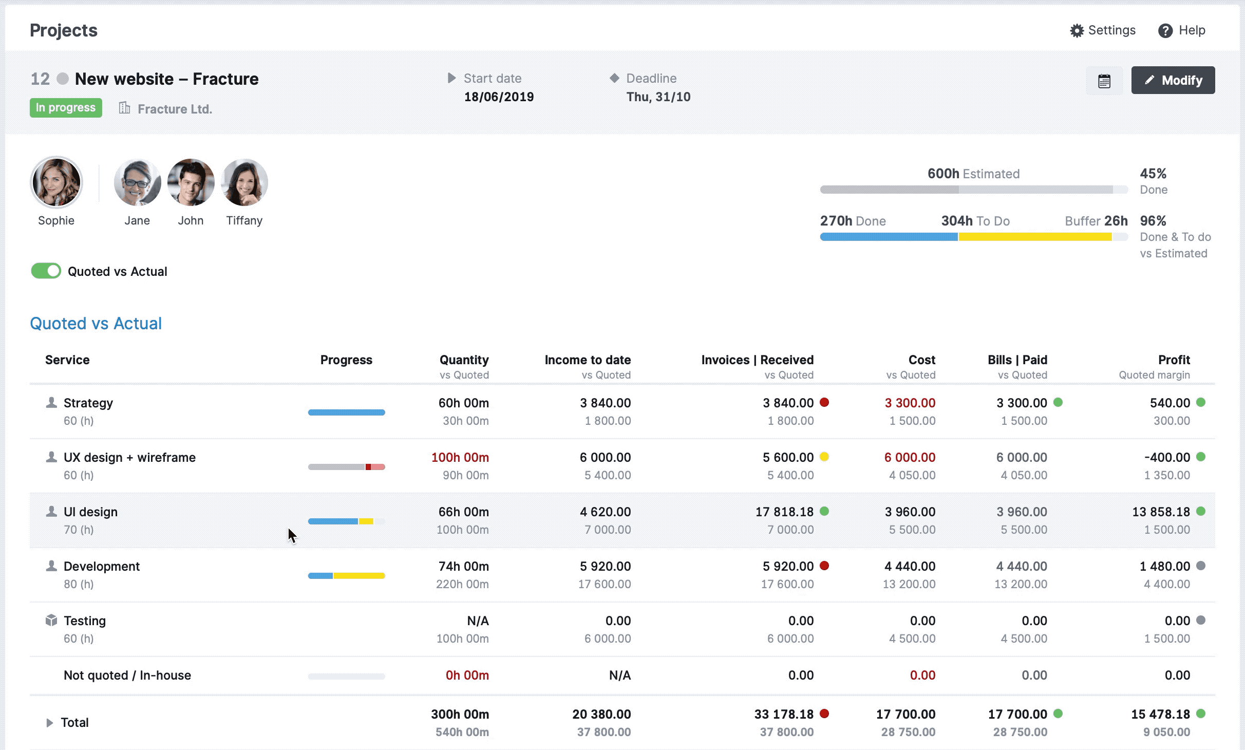Open the Fracture Ltd. client link
The height and width of the screenshot is (750, 1245).
click(x=175, y=109)
